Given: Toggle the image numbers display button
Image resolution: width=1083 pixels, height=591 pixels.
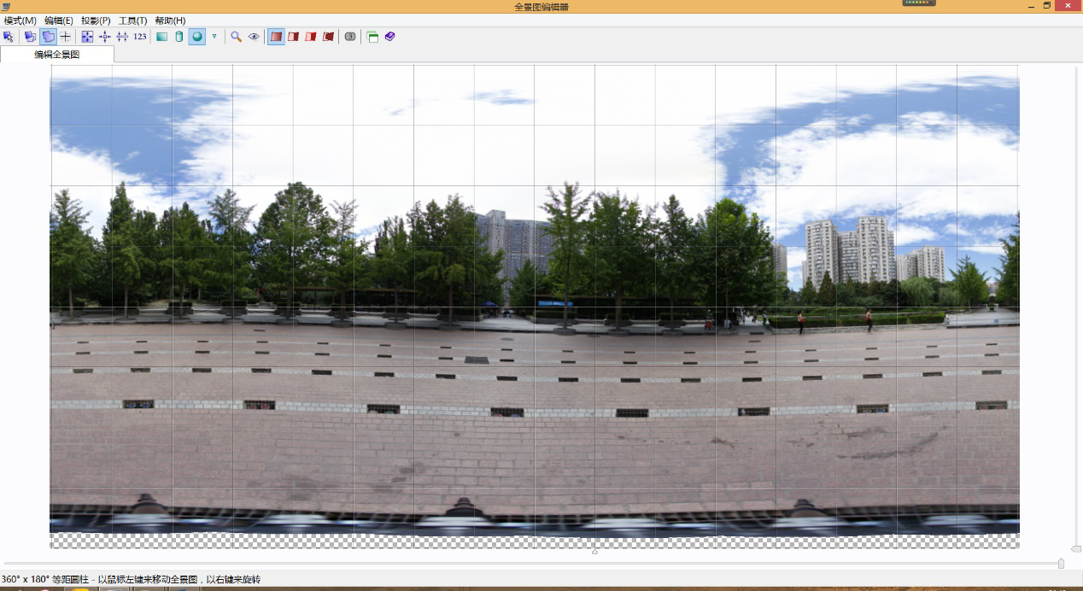Looking at the screenshot, I should tap(350, 37).
